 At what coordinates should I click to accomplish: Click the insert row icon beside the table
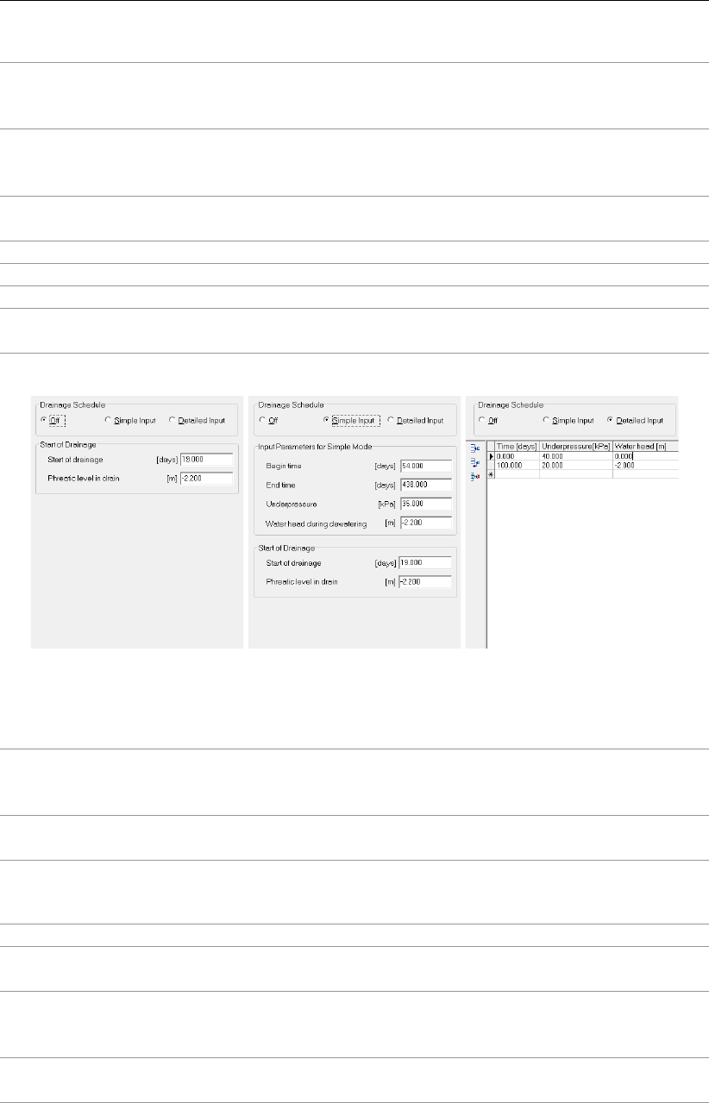(475, 448)
